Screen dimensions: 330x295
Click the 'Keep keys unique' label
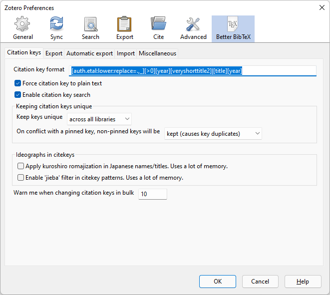(39, 117)
